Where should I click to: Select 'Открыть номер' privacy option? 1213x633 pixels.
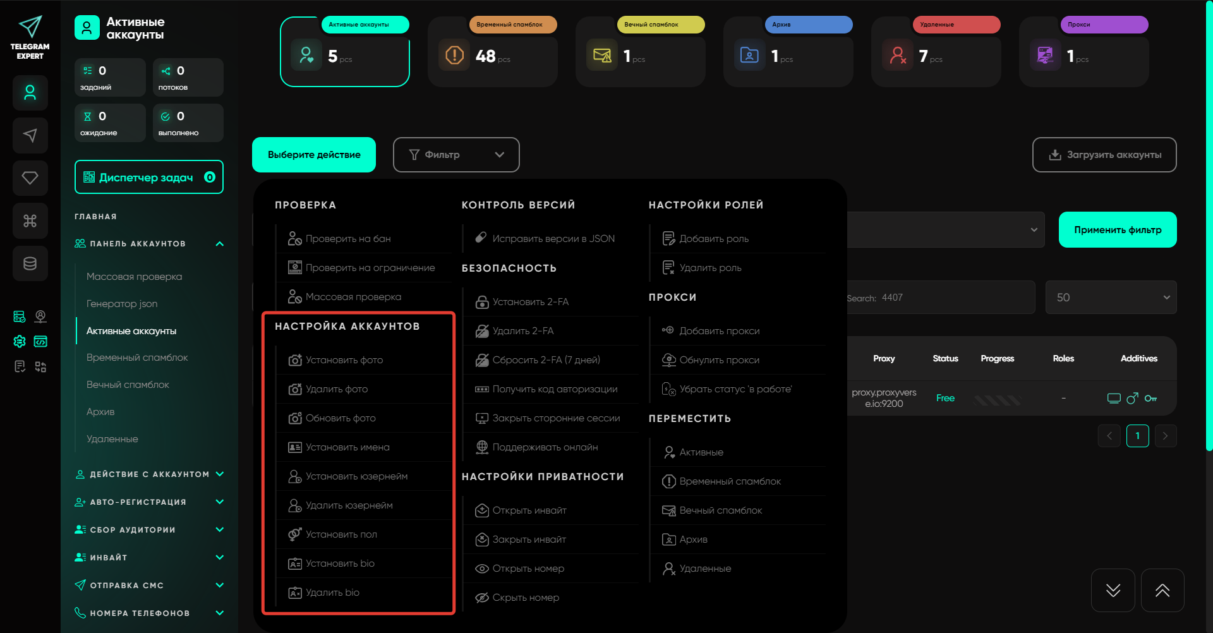pyautogui.click(x=528, y=569)
